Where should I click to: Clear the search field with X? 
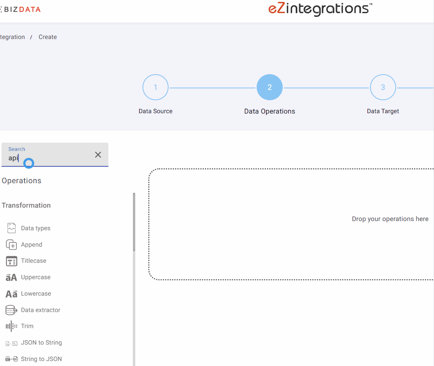[98, 155]
